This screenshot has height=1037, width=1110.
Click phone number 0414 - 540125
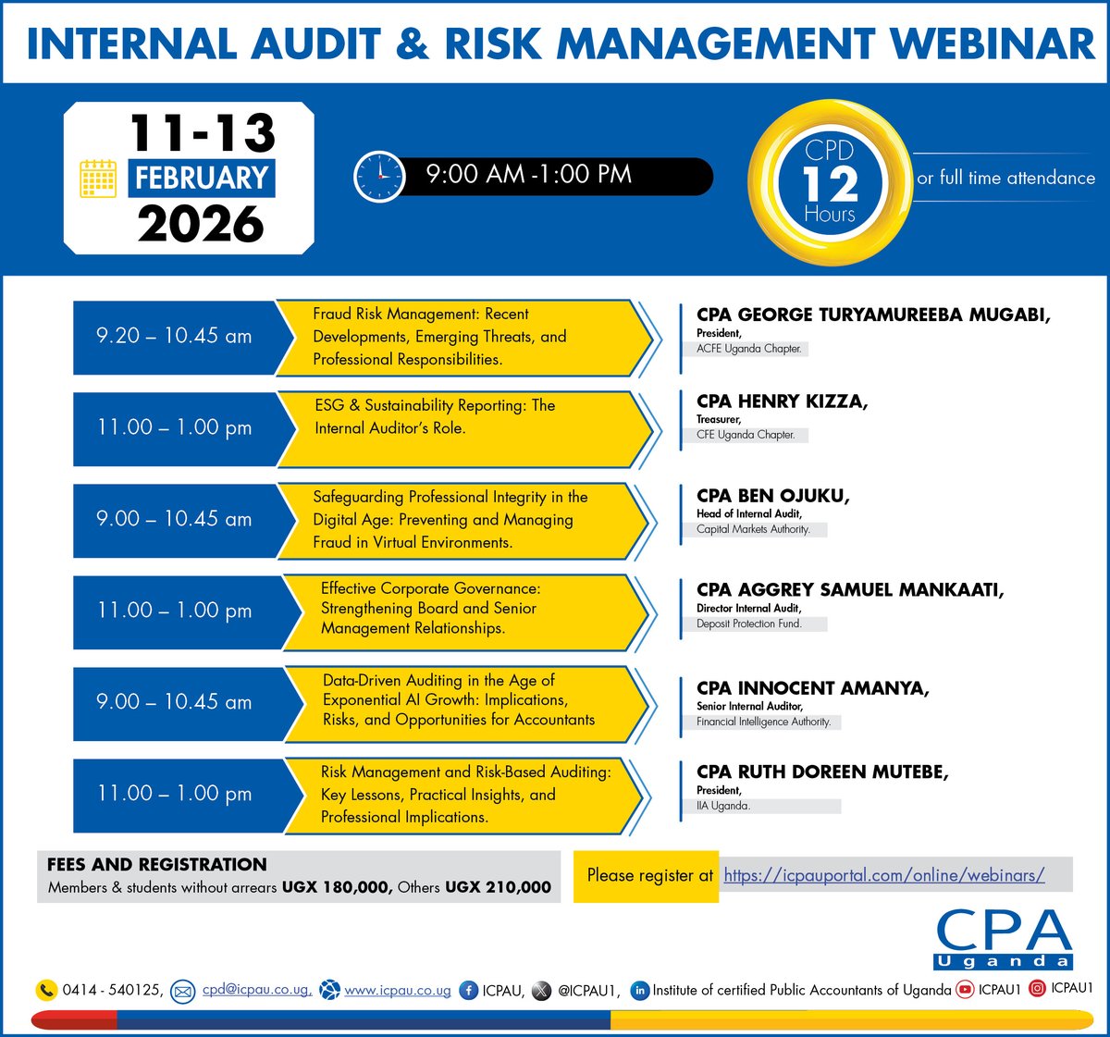click(113, 990)
